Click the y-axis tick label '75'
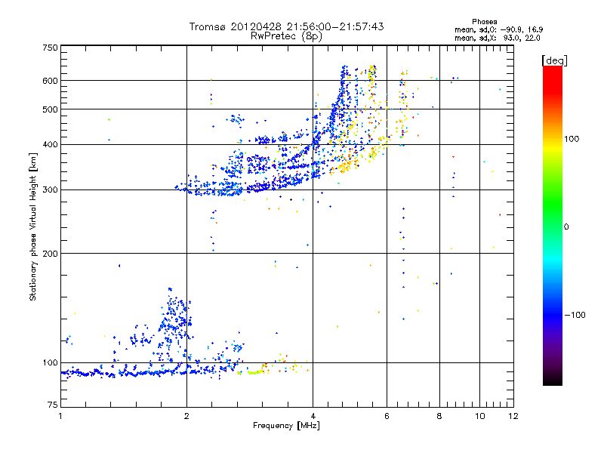This screenshot has height=453, width=604. click(x=52, y=405)
